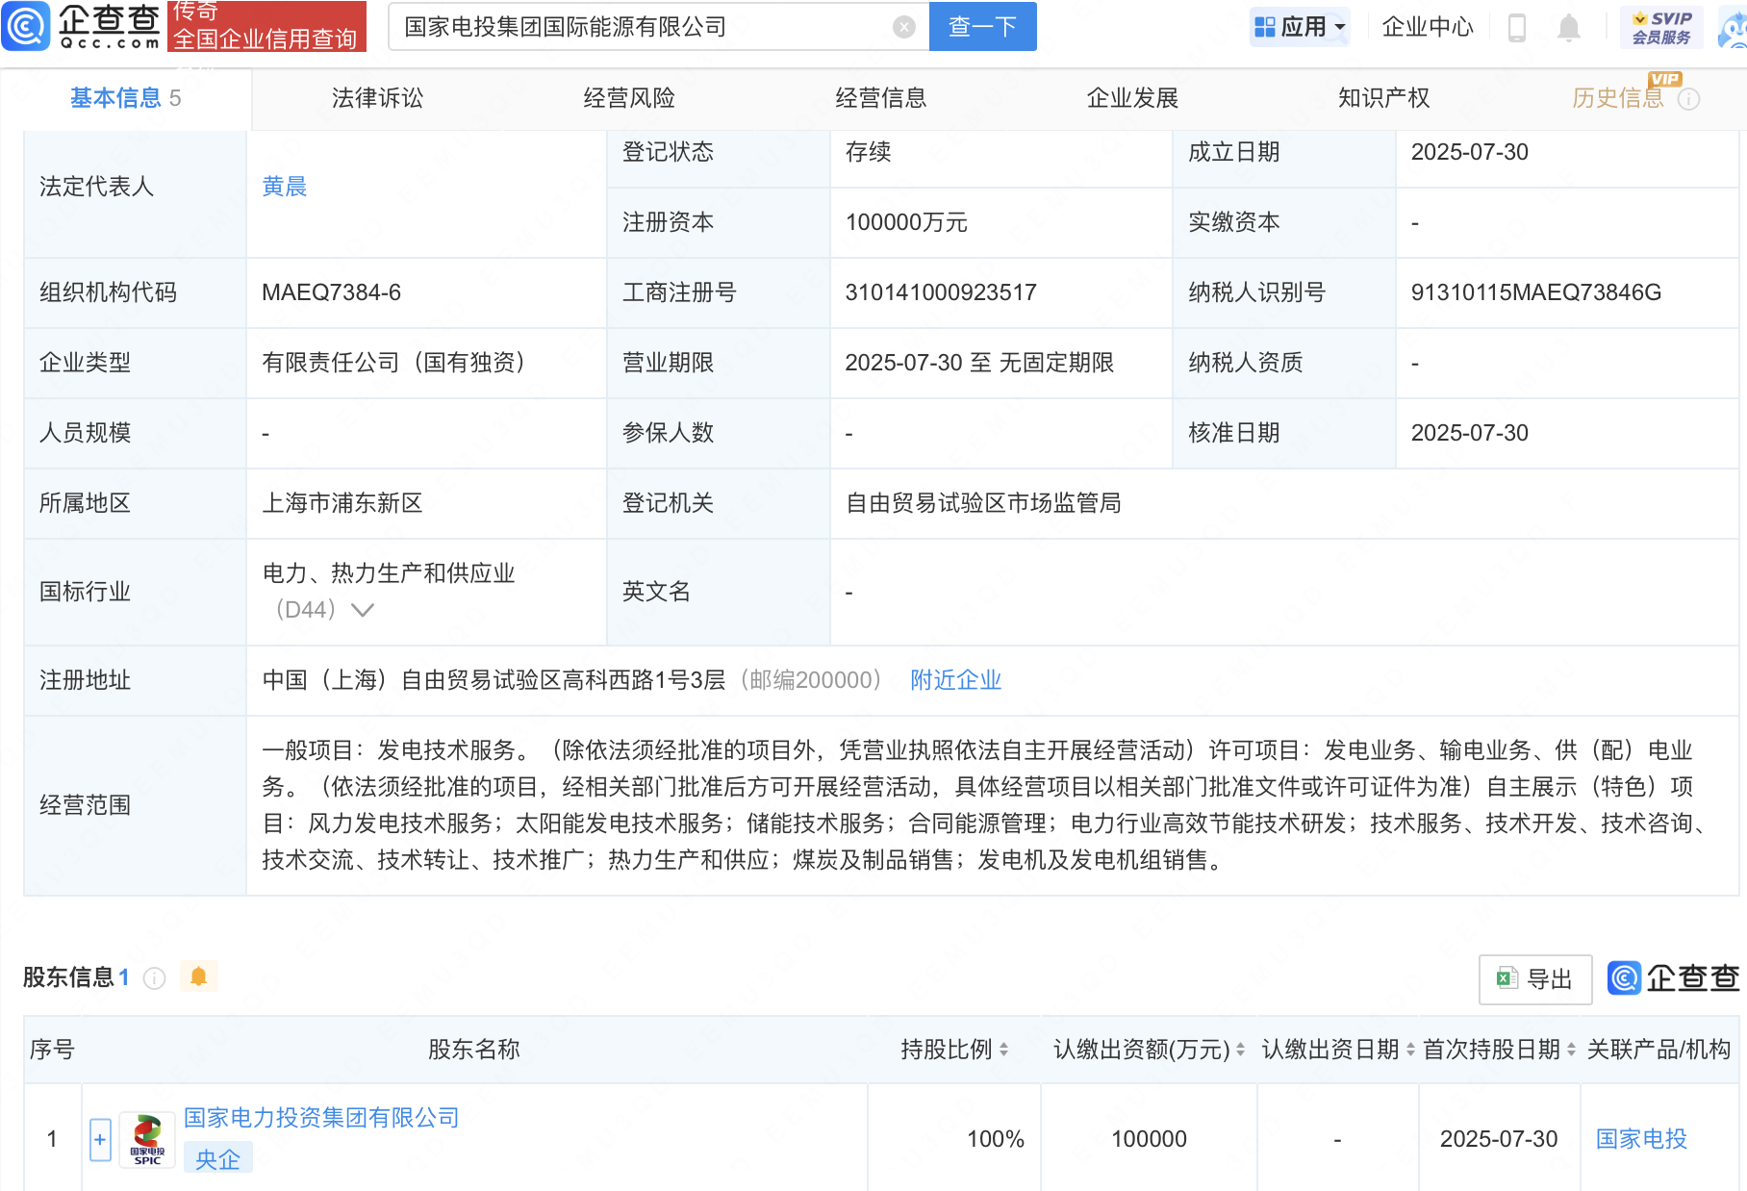Open the 经营风险 tab
Image resolution: width=1747 pixels, height=1191 pixels.
click(x=629, y=98)
